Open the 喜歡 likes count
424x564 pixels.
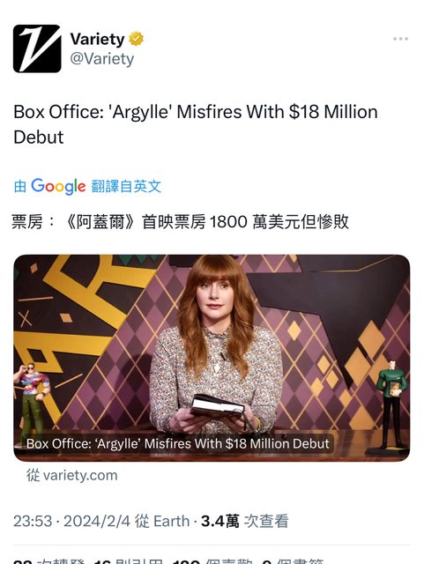(x=212, y=561)
